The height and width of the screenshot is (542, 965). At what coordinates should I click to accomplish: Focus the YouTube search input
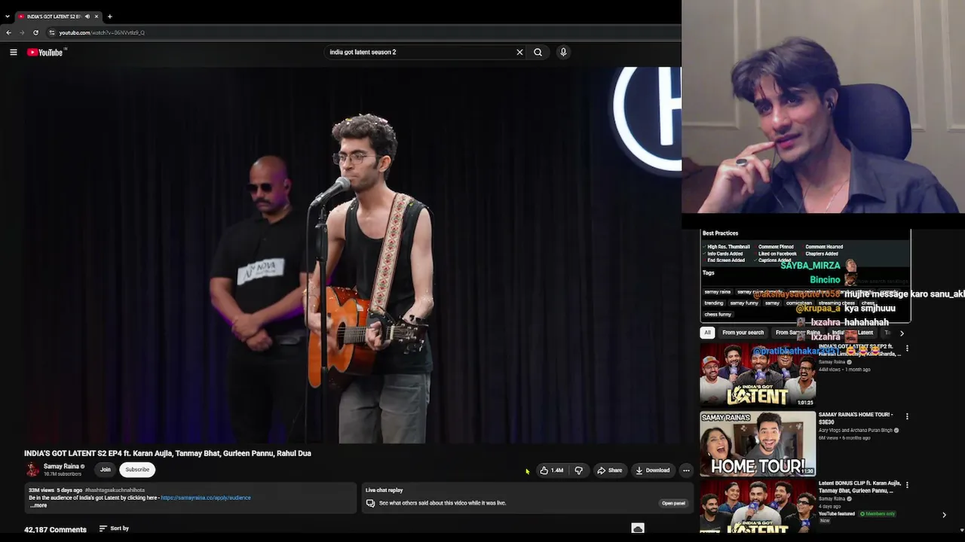tap(419, 52)
